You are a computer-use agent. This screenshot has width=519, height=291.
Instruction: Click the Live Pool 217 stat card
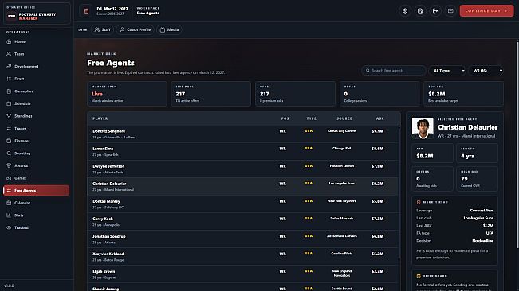click(x=210, y=94)
